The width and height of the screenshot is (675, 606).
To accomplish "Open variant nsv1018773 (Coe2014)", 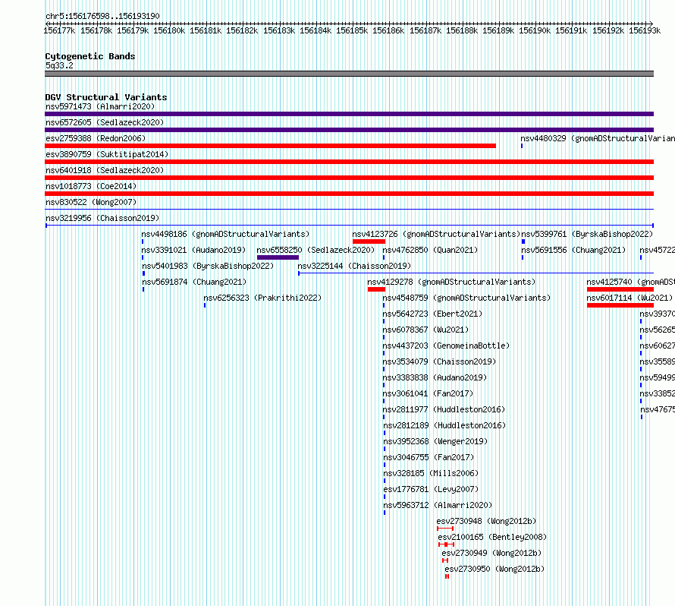I will pyautogui.click(x=91, y=186).
